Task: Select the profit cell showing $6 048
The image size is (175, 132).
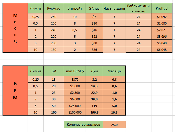Action: (x=162, y=50)
